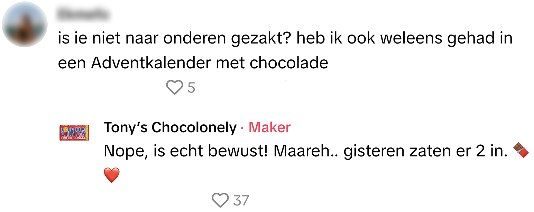Click the blurred commenter profile picture
The image size is (534, 212).
coord(25,25)
